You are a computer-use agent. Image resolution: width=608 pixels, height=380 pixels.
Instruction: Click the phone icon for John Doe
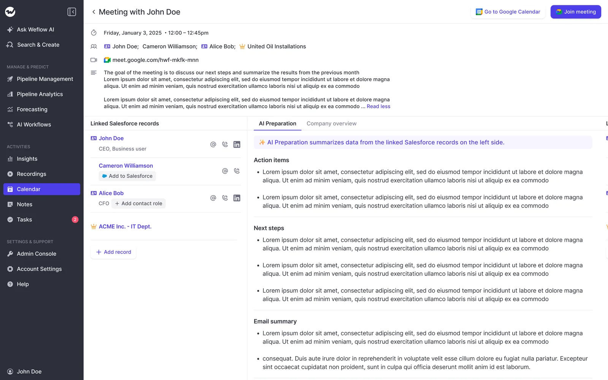click(225, 144)
